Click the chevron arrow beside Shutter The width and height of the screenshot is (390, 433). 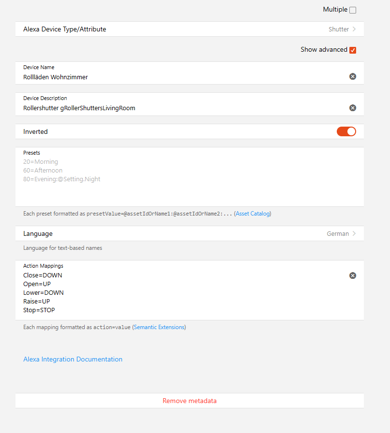click(x=354, y=29)
